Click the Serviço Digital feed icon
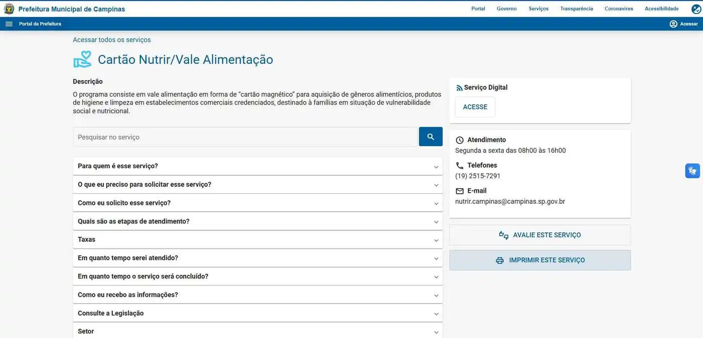 459,88
